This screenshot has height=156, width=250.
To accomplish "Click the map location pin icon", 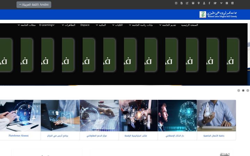I will [199, 3].
